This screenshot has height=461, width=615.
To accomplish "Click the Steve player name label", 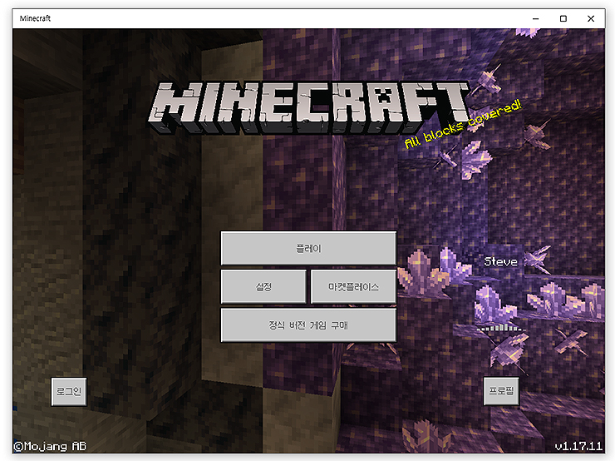I will pos(500,261).
